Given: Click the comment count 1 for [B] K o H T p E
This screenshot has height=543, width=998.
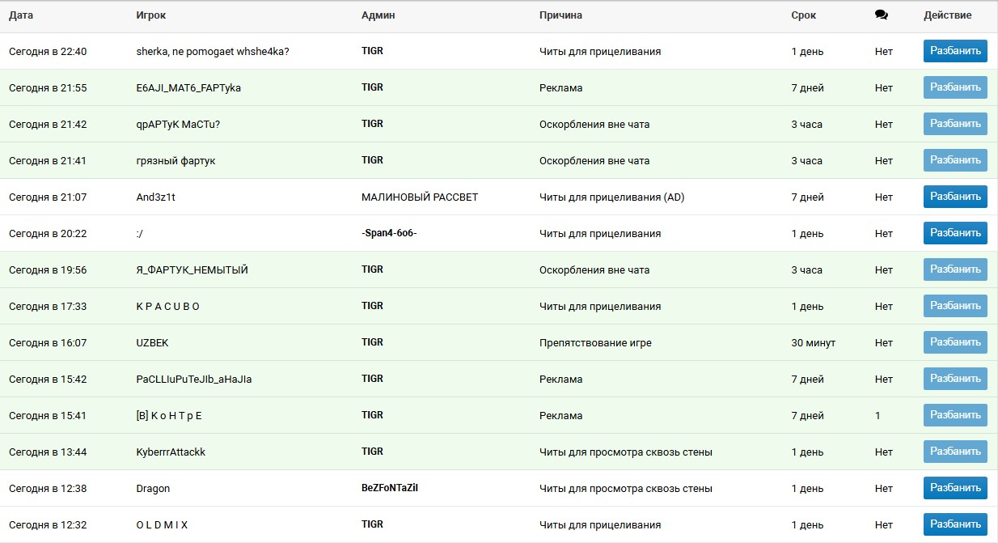Looking at the screenshot, I should (877, 415).
